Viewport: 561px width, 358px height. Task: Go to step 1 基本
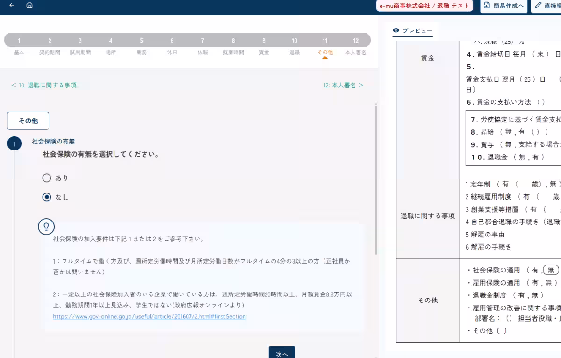pos(19,46)
